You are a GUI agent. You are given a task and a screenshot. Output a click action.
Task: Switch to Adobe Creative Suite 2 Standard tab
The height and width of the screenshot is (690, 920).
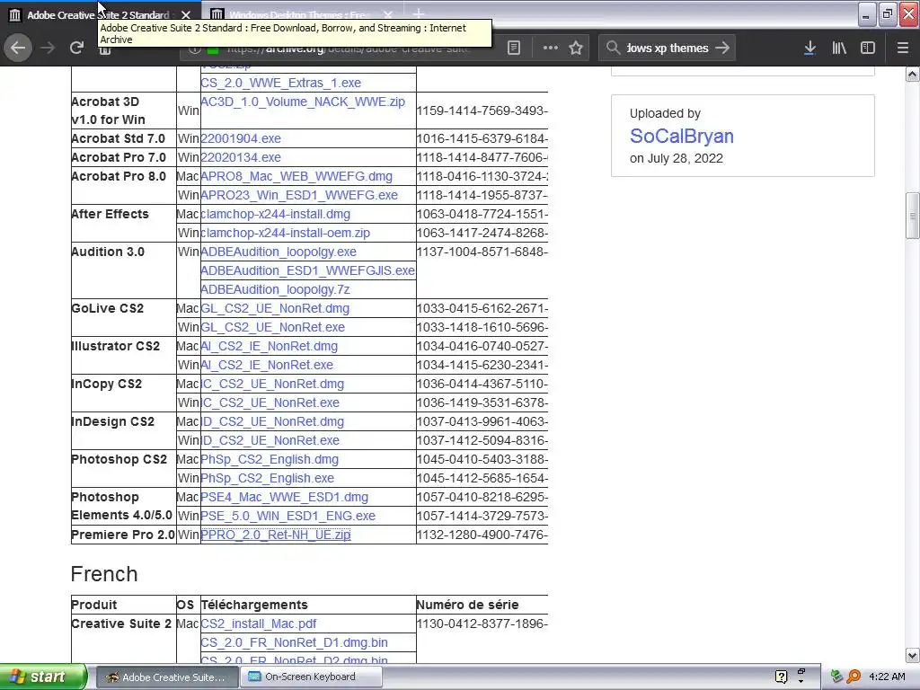[99, 14]
